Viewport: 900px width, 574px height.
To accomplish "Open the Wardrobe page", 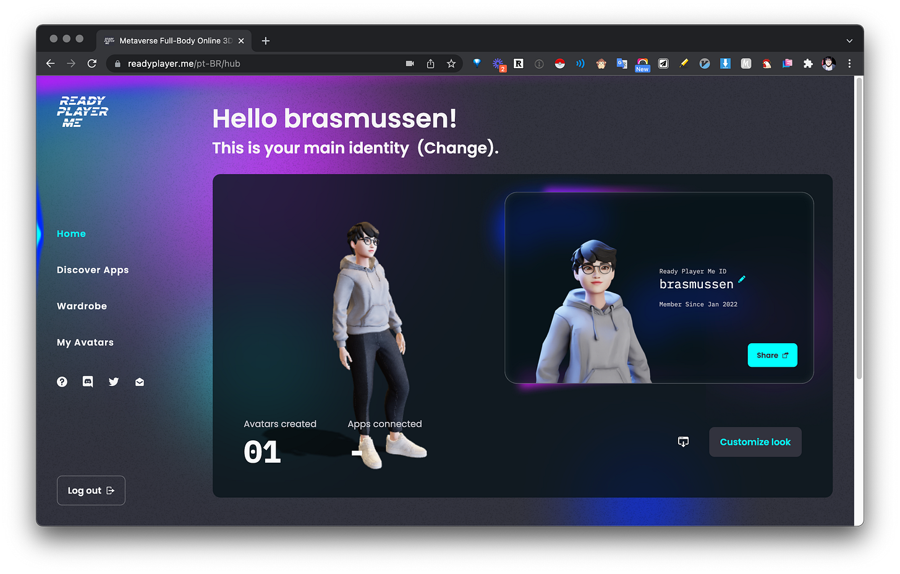I will 82,306.
